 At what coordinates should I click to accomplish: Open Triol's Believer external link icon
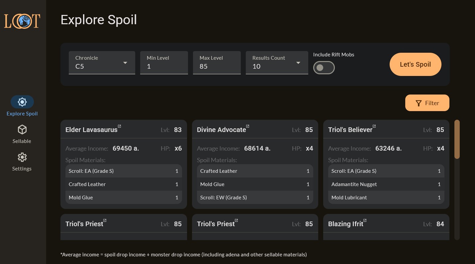tap(374, 126)
